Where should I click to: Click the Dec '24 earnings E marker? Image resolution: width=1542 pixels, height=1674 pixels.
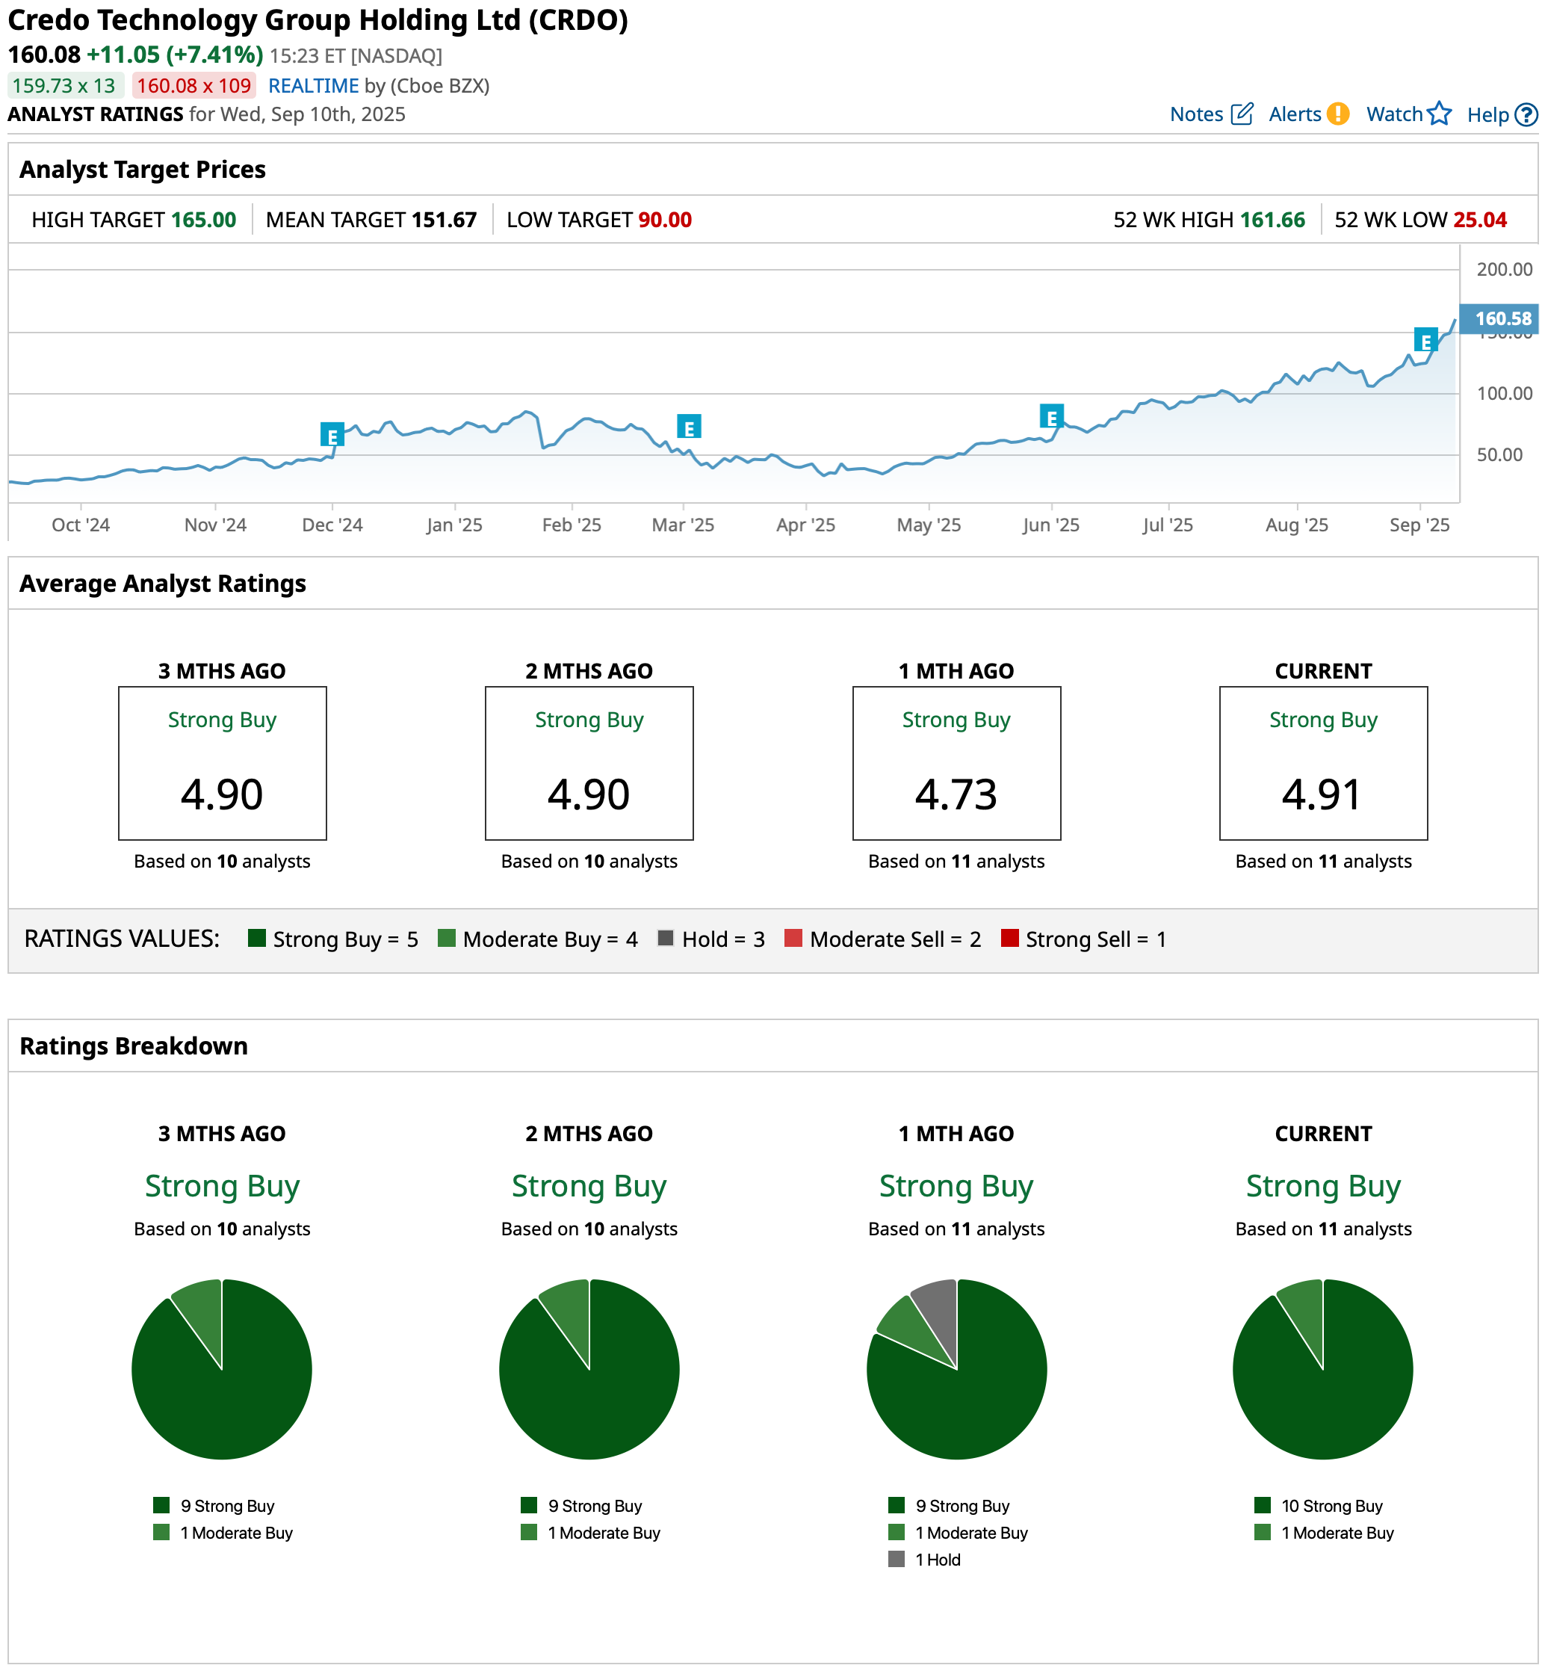pyautogui.click(x=332, y=435)
